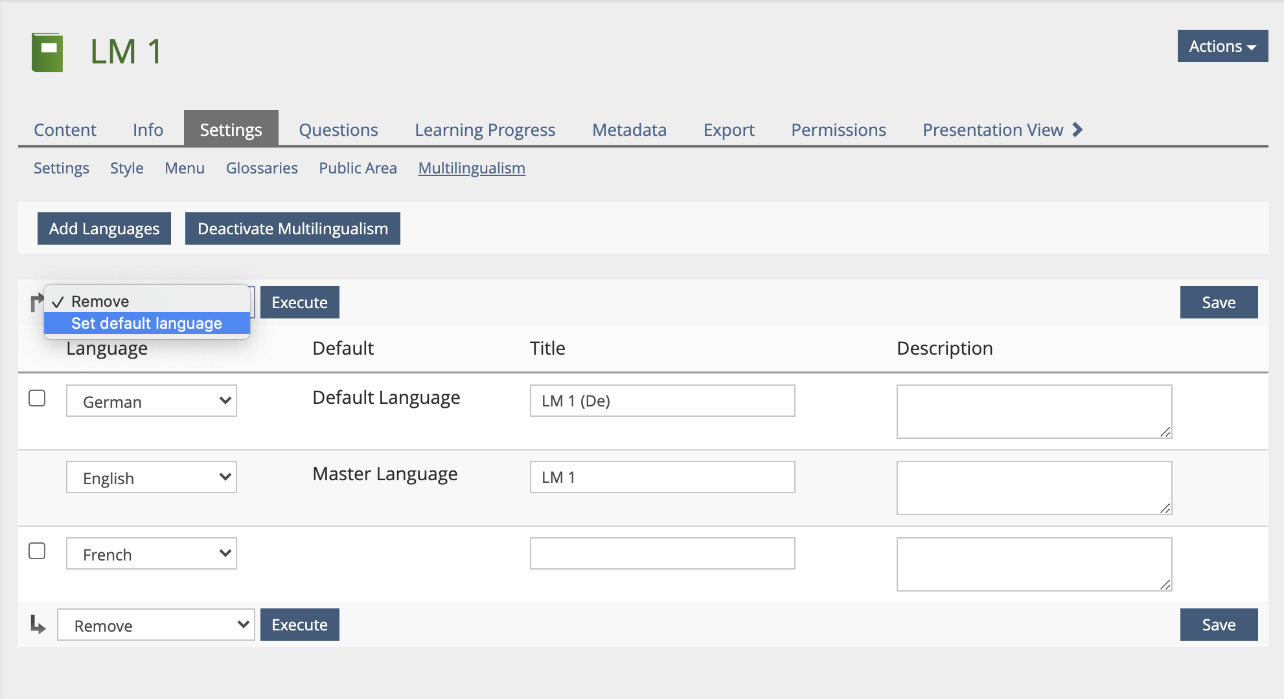
Task: Tick the French language checkbox
Action: tap(37, 551)
